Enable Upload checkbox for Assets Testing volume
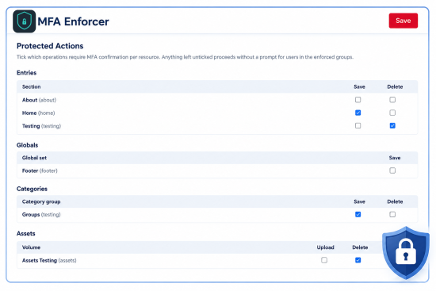The width and height of the screenshot is (436, 291). [x=324, y=260]
